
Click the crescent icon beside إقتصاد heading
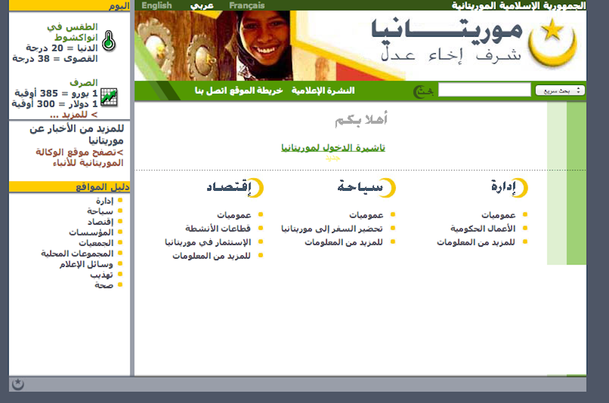[256, 188]
